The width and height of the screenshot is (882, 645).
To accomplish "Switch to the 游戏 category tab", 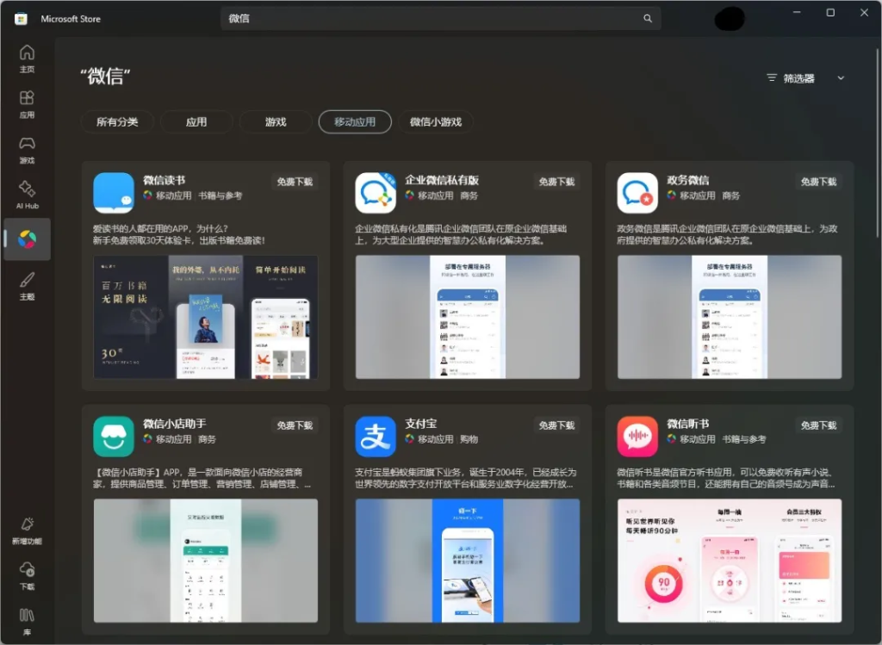I will point(275,121).
